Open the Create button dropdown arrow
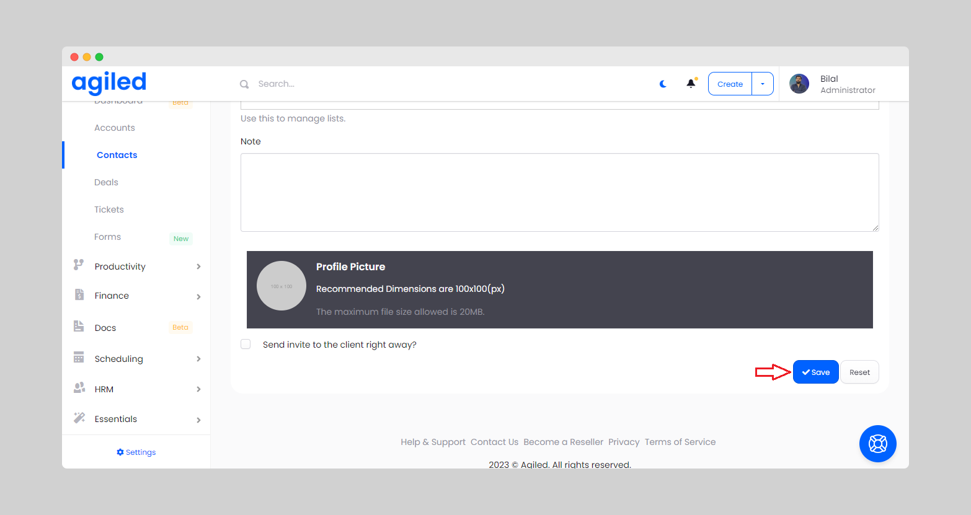 [x=763, y=84]
